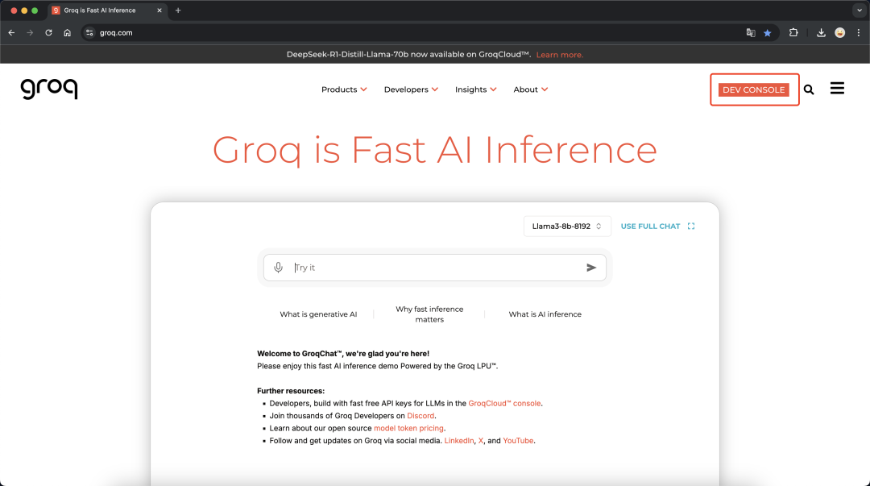Click the Groq is Fast AI Inference headline

tap(435, 150)
